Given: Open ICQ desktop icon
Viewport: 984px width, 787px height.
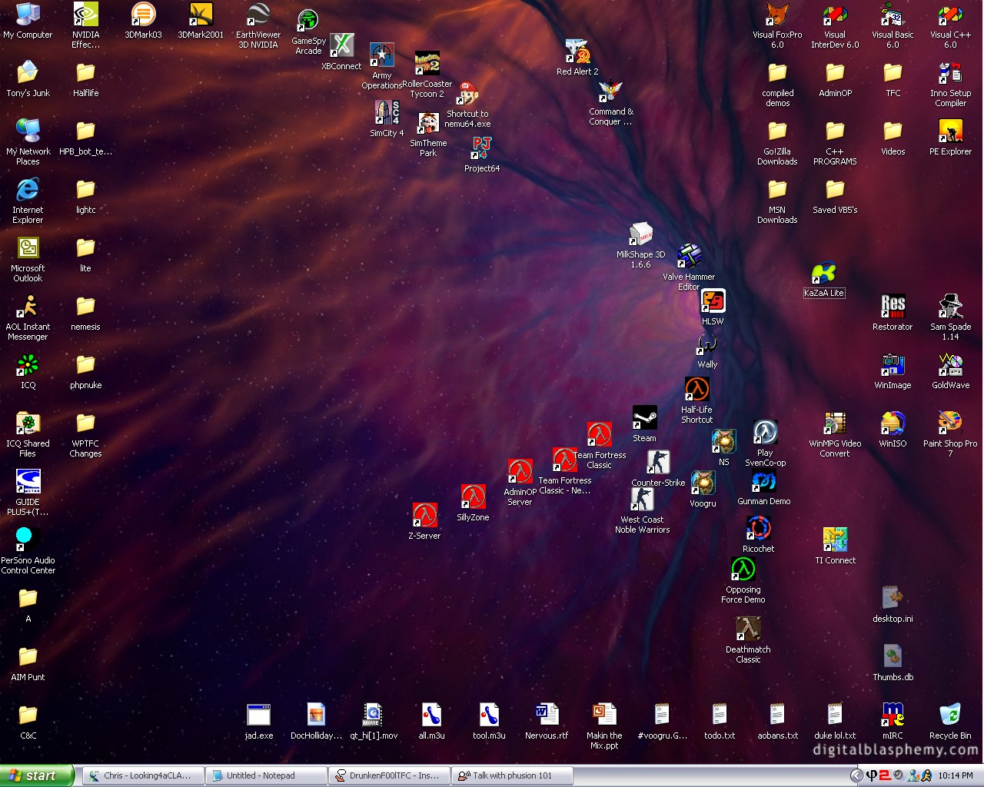Looking at the screenshot, I should (28, 371).
